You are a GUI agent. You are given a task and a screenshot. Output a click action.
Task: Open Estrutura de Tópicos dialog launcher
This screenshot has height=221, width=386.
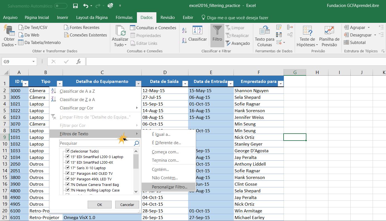pyautogui.click(x=383, y=51)
